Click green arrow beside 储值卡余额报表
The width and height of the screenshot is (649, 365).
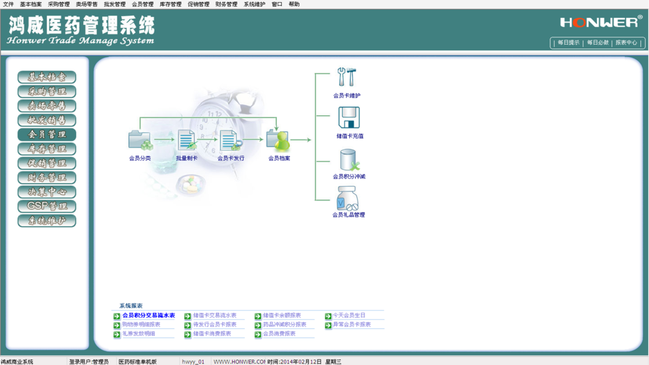pyautogui.click(x=258, y=316)
